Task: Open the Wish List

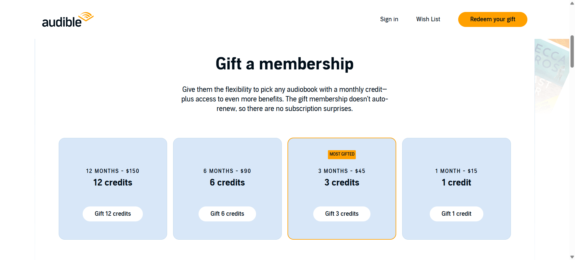Action: [x=428, y=19]
